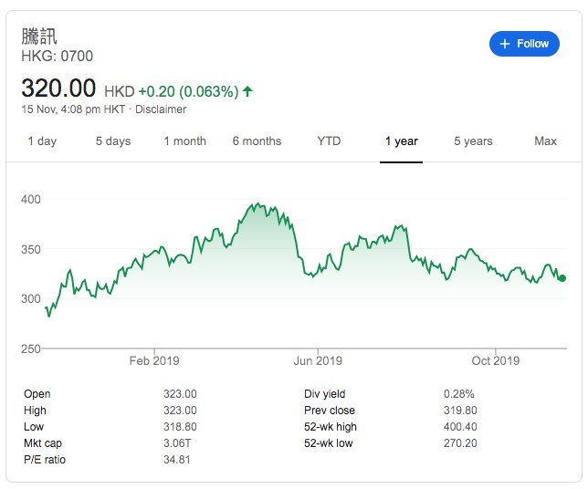Click the Prev close value 319.80
Screen dimensions: 588x489
tap(460, 411)
